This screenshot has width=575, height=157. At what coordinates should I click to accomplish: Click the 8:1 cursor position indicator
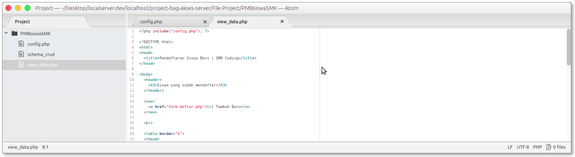pos(45,147)
